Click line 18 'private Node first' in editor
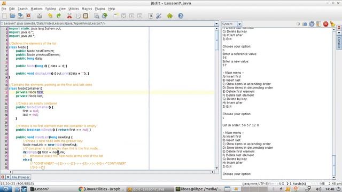This screenshot has width=342, height=192. (x=29, y=92)
